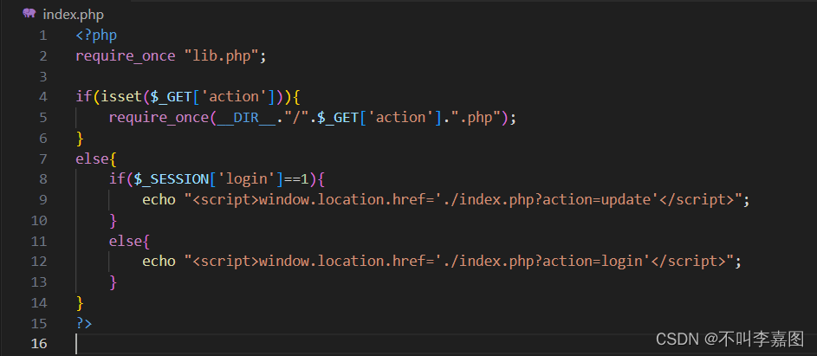Click line number 13 in gutter

39,282
